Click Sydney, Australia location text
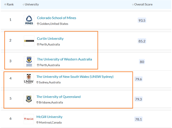This screenshot has width=172, height=128. (x=50, y=82)
